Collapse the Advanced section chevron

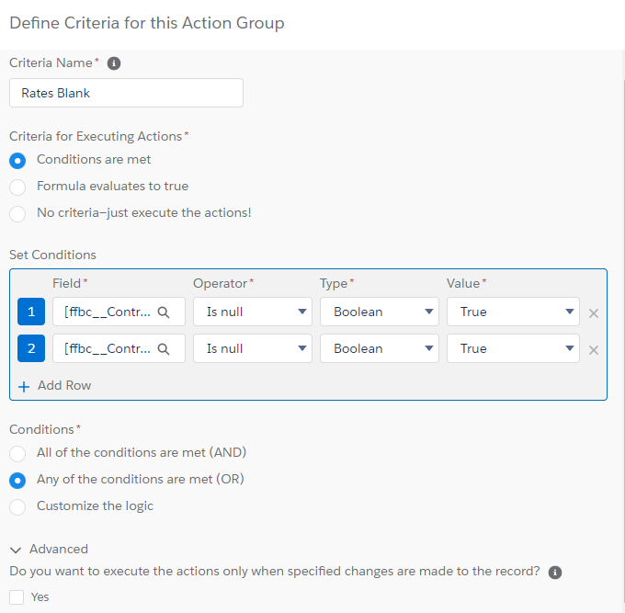pos(16,550)
